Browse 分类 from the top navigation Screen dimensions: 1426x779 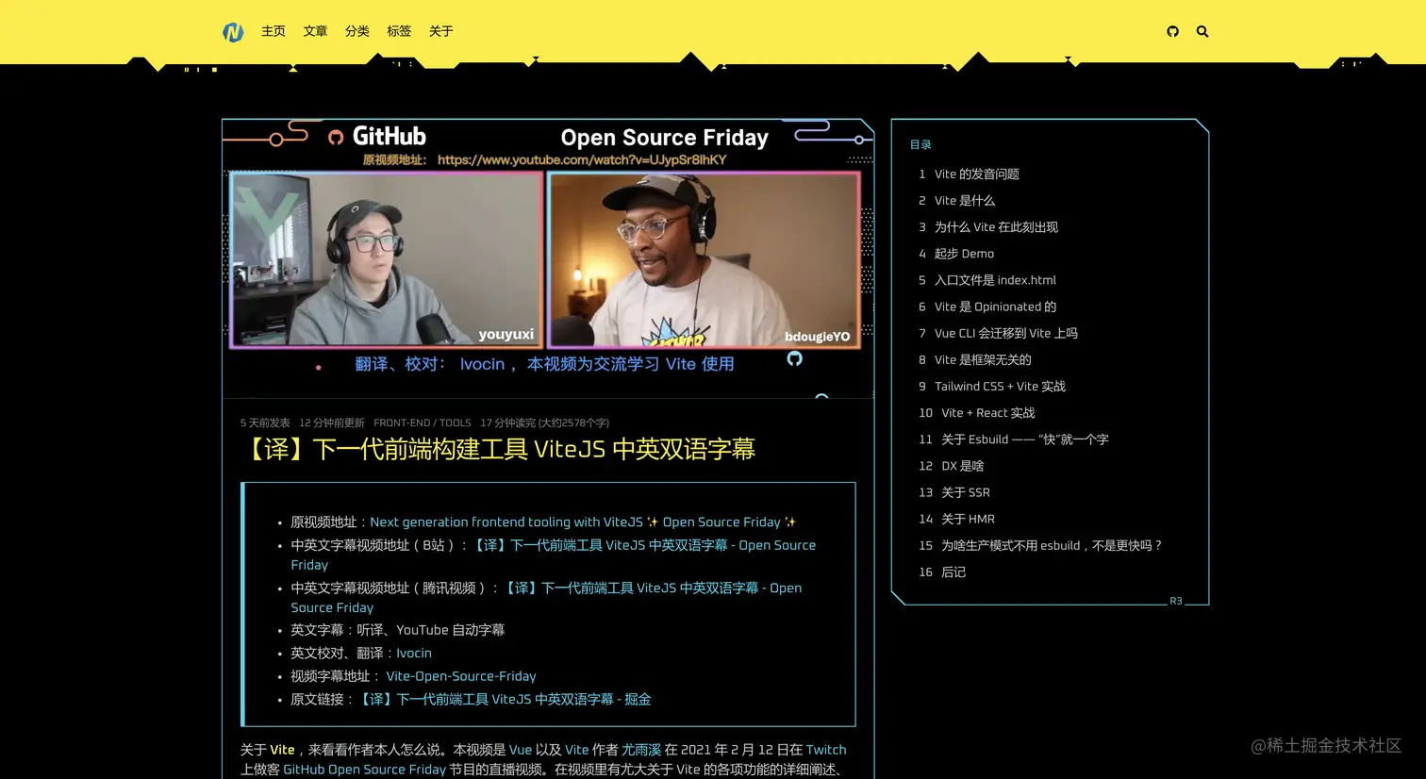click(356, 31)
